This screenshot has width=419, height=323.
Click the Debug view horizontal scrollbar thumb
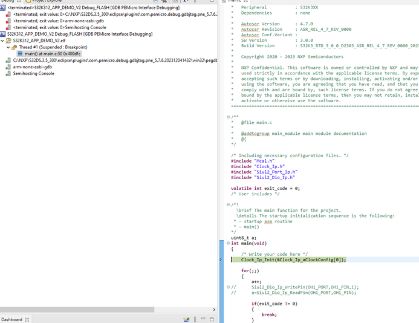[77, 309]
